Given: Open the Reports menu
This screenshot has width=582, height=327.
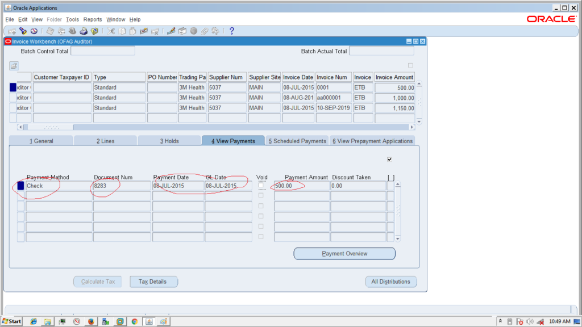Looking at the screenshot, I should pyautogui.click(x=93, y=19).
